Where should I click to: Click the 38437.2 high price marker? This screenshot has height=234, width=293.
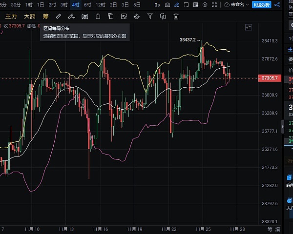coord(187,39)
